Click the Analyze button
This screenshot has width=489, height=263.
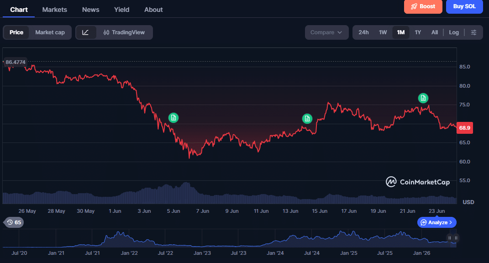tap(436, 222)
